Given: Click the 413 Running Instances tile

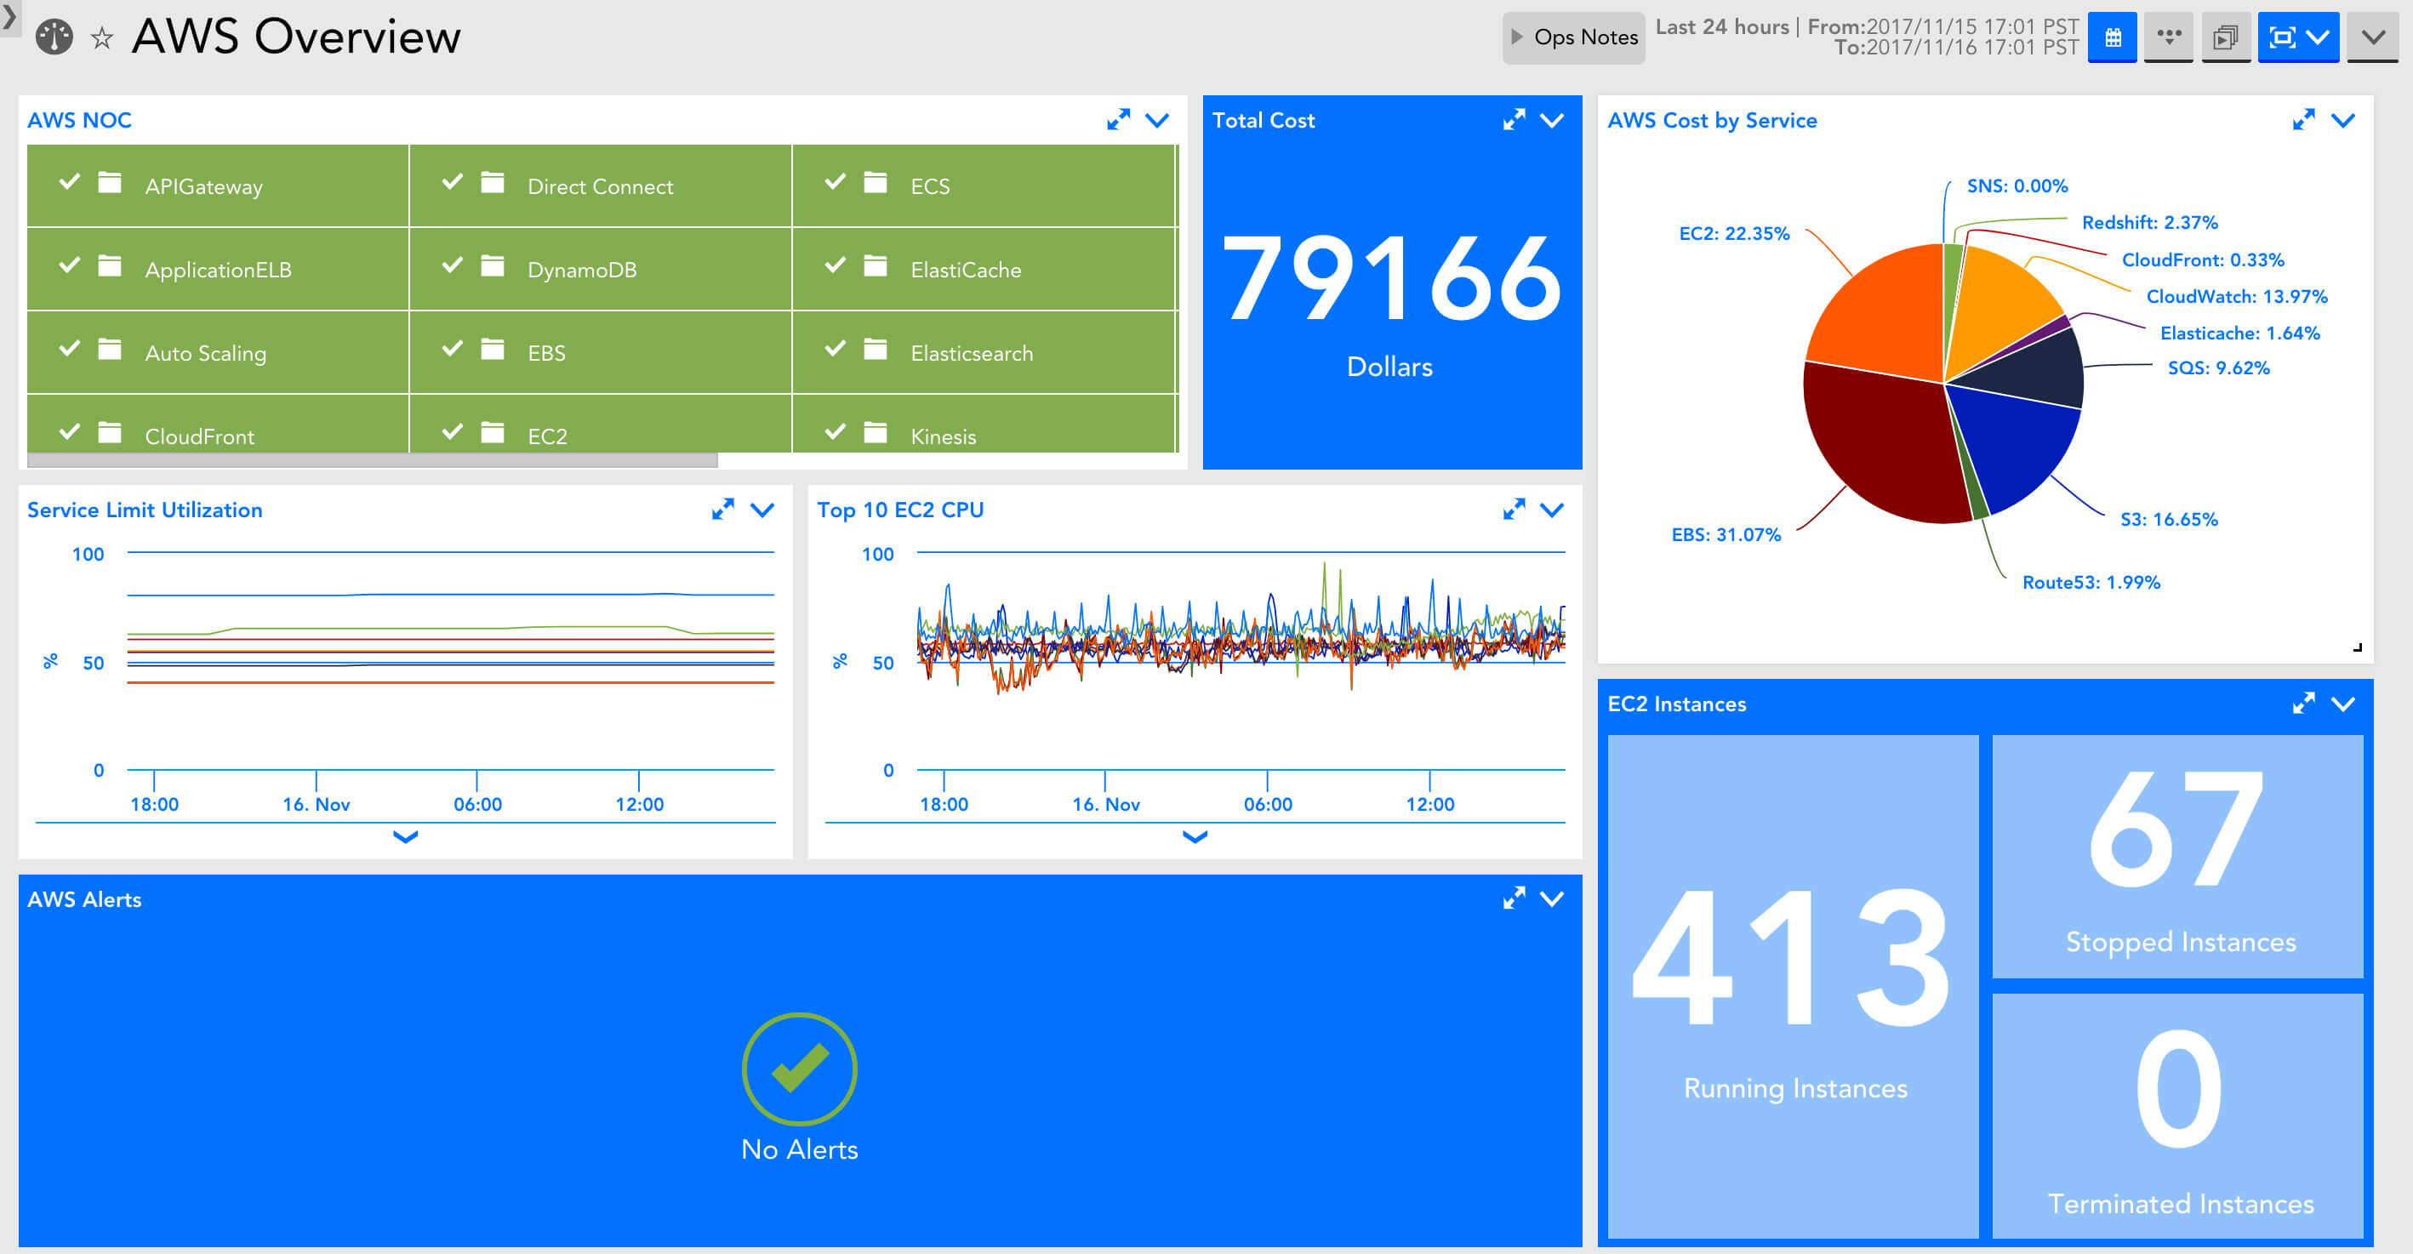Looking at the screenshot, I should click(x=1793, y=985).
